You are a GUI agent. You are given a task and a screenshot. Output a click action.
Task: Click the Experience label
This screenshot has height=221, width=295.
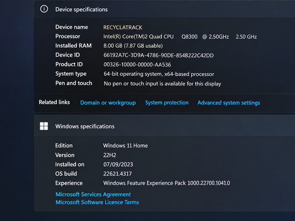pyautogui.click(x=69, y=183)
